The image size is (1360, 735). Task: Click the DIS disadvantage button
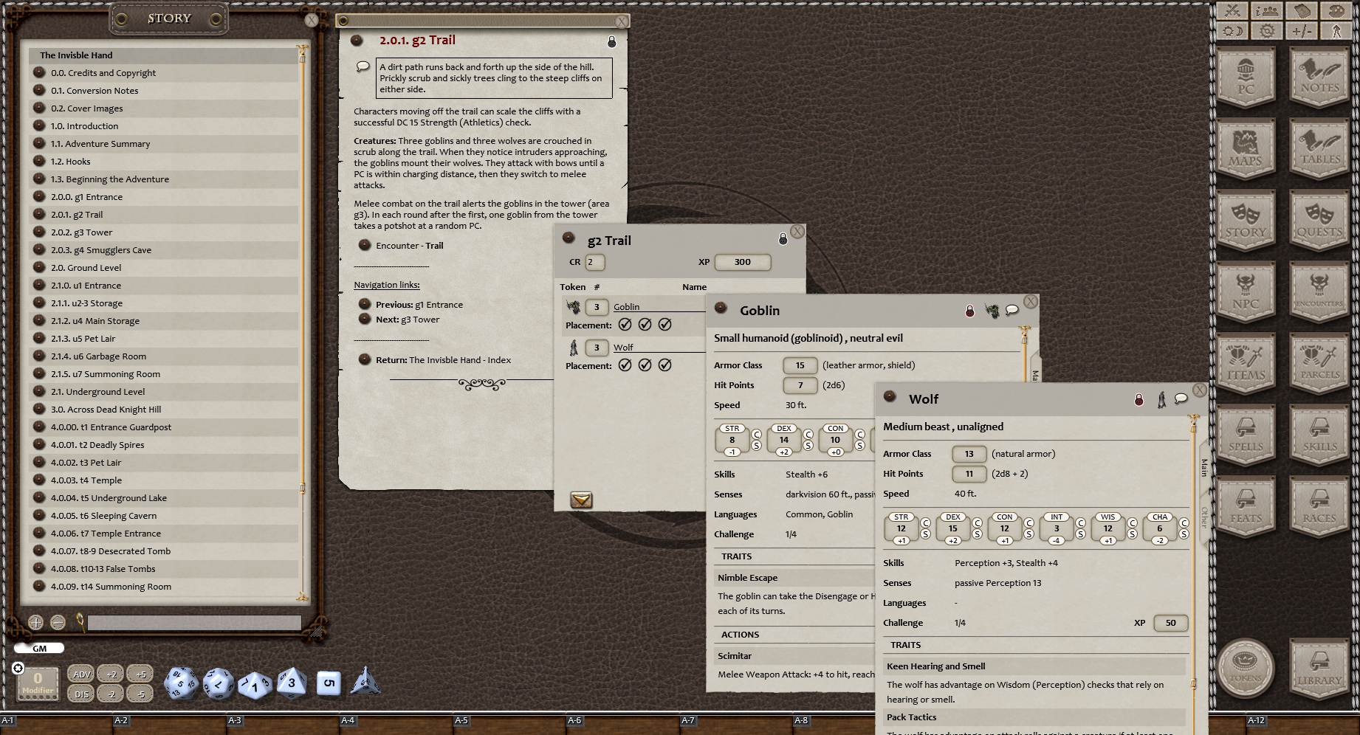coord(81,694)
